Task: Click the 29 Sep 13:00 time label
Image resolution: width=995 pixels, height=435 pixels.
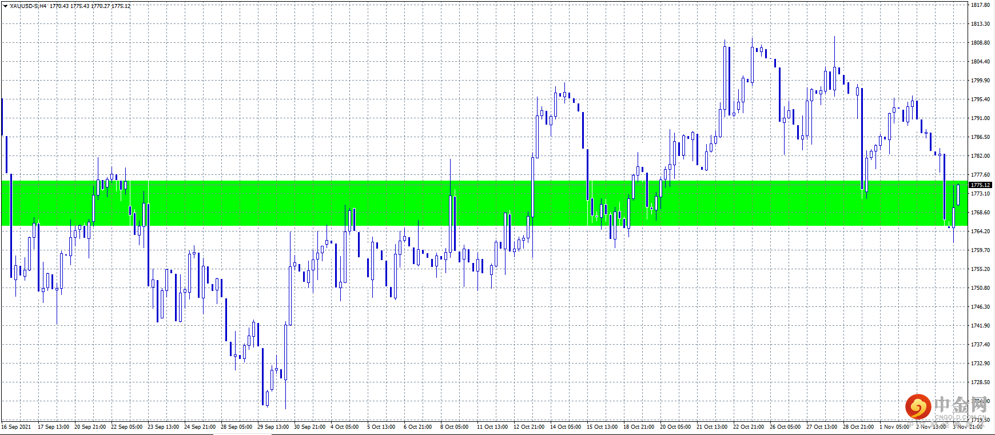Action: coord(273,427)
